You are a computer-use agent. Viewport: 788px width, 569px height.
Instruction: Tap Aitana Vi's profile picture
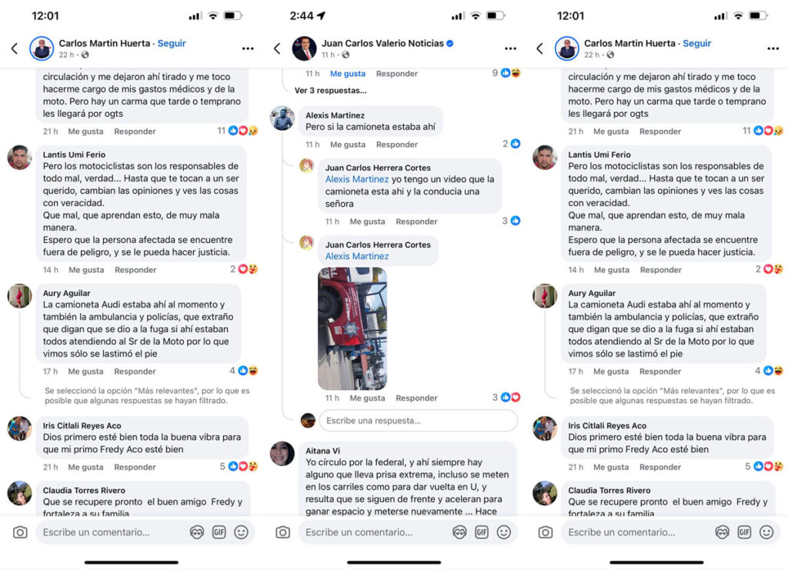point(282,454)
